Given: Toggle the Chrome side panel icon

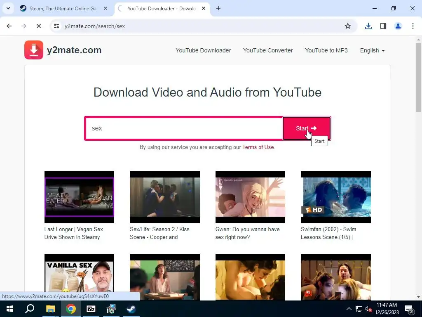Looking at the screenshot, I should pos(383,26).
